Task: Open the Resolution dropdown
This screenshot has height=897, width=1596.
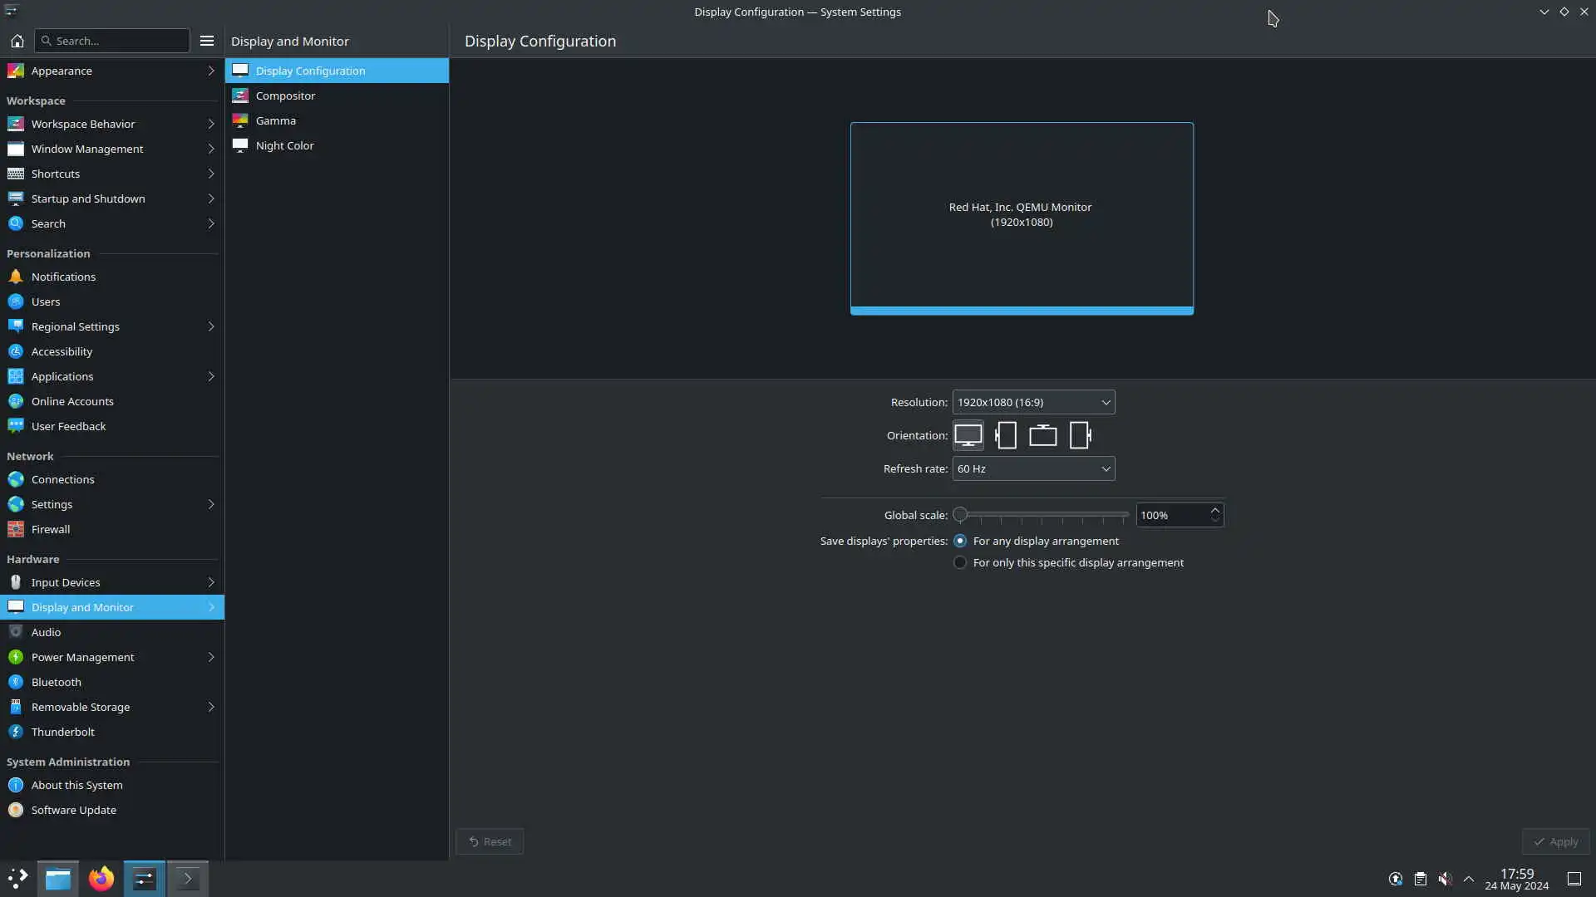Action: point(1033,402)
